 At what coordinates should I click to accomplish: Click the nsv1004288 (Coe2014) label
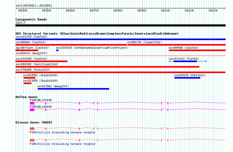31,59
